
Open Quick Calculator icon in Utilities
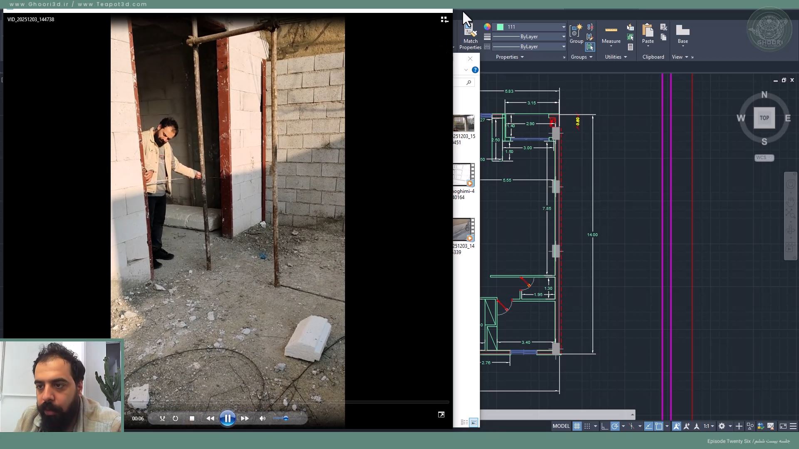(x=630, y=47)
